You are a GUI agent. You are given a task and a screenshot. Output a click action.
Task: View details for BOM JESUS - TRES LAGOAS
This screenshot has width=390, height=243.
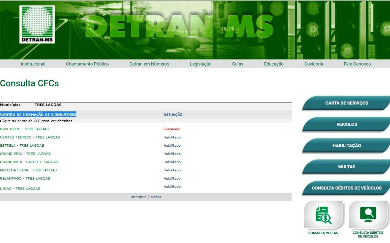[x=24, y=129]
